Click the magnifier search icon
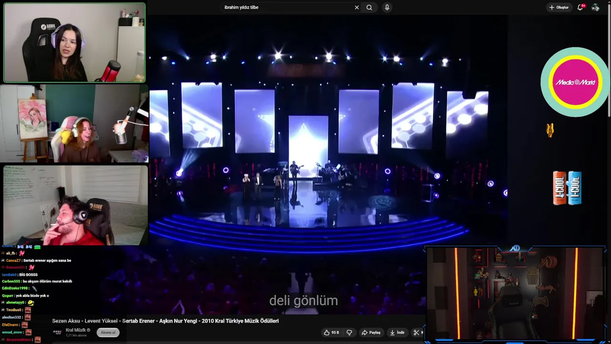 point(369,7)
